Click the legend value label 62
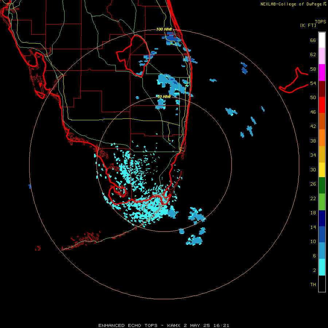Image resolution: width=328 pixels, height=328 pixels. tap(313, 55)
